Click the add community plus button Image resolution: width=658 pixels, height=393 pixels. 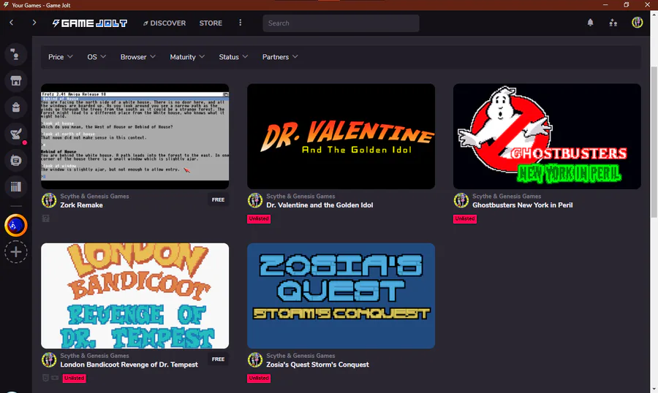tap(16, 252)
